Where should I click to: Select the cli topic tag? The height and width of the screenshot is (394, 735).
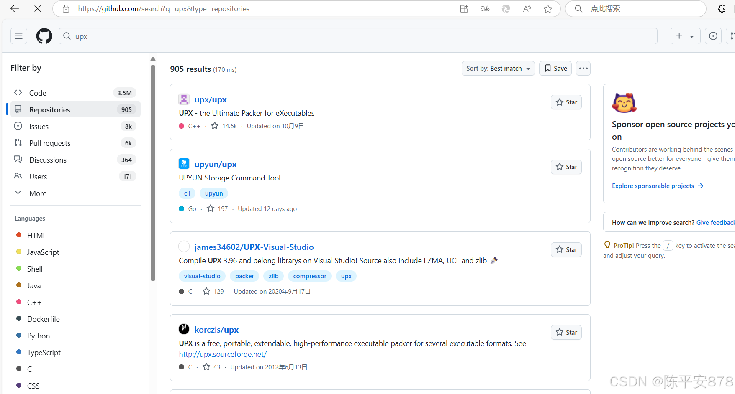[187, 193]
